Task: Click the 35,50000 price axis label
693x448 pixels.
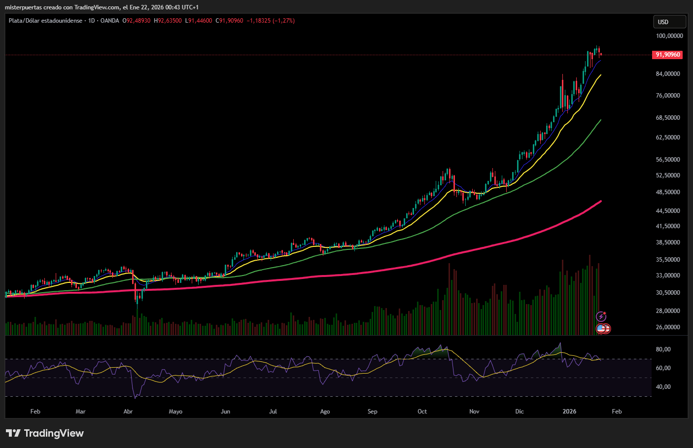Action: pos(668,260)
